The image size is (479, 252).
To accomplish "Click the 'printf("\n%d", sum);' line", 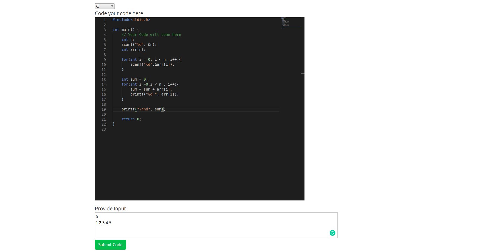I will 143,109.
